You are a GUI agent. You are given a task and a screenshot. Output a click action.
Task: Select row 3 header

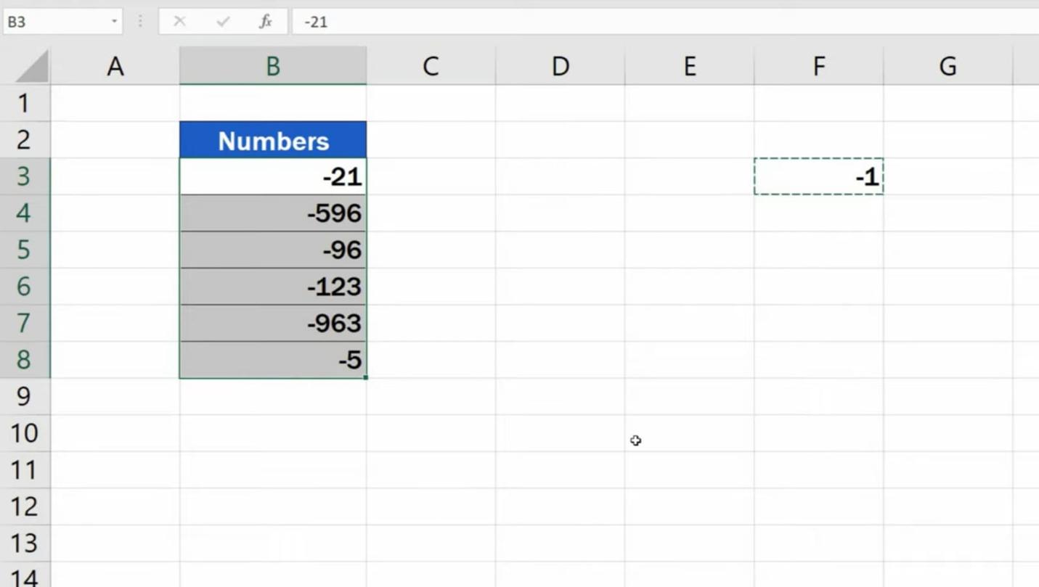click(25, 176)
